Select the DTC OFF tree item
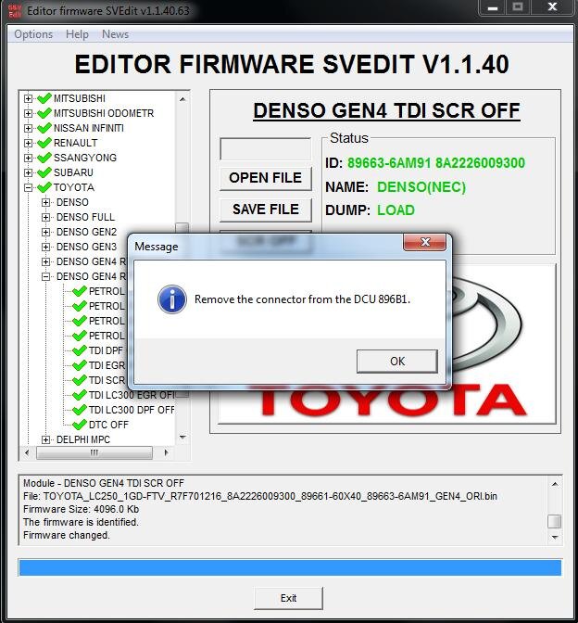This screenshot has height=623, width=578. 108,425
